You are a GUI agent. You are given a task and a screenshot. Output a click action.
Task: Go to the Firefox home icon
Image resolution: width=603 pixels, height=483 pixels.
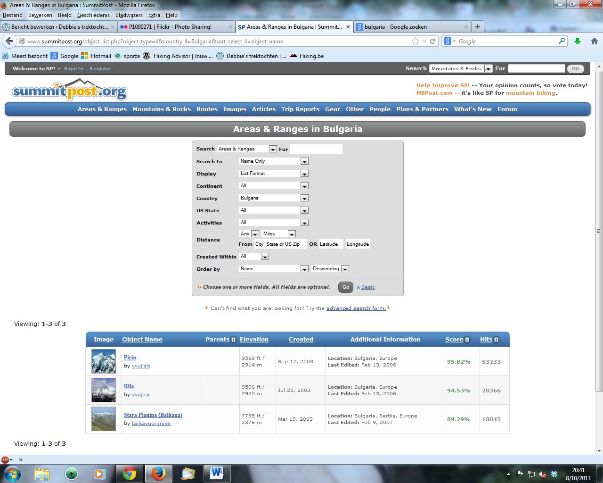tap(595, 41)
